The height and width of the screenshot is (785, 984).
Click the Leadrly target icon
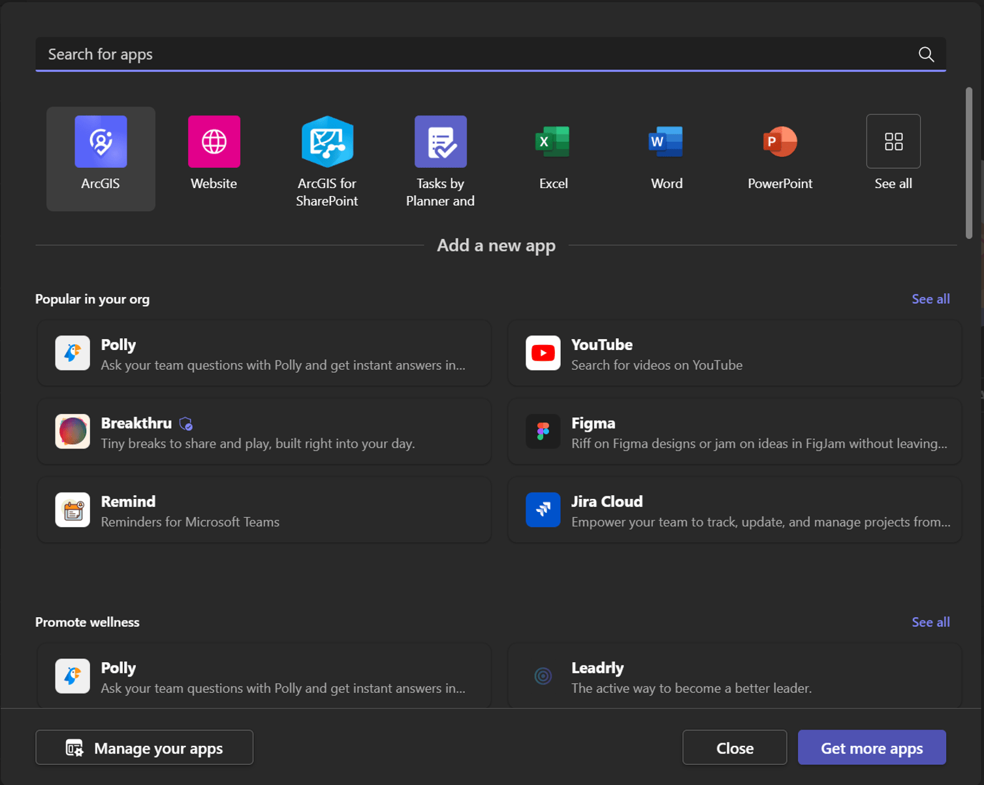(543, 677)
